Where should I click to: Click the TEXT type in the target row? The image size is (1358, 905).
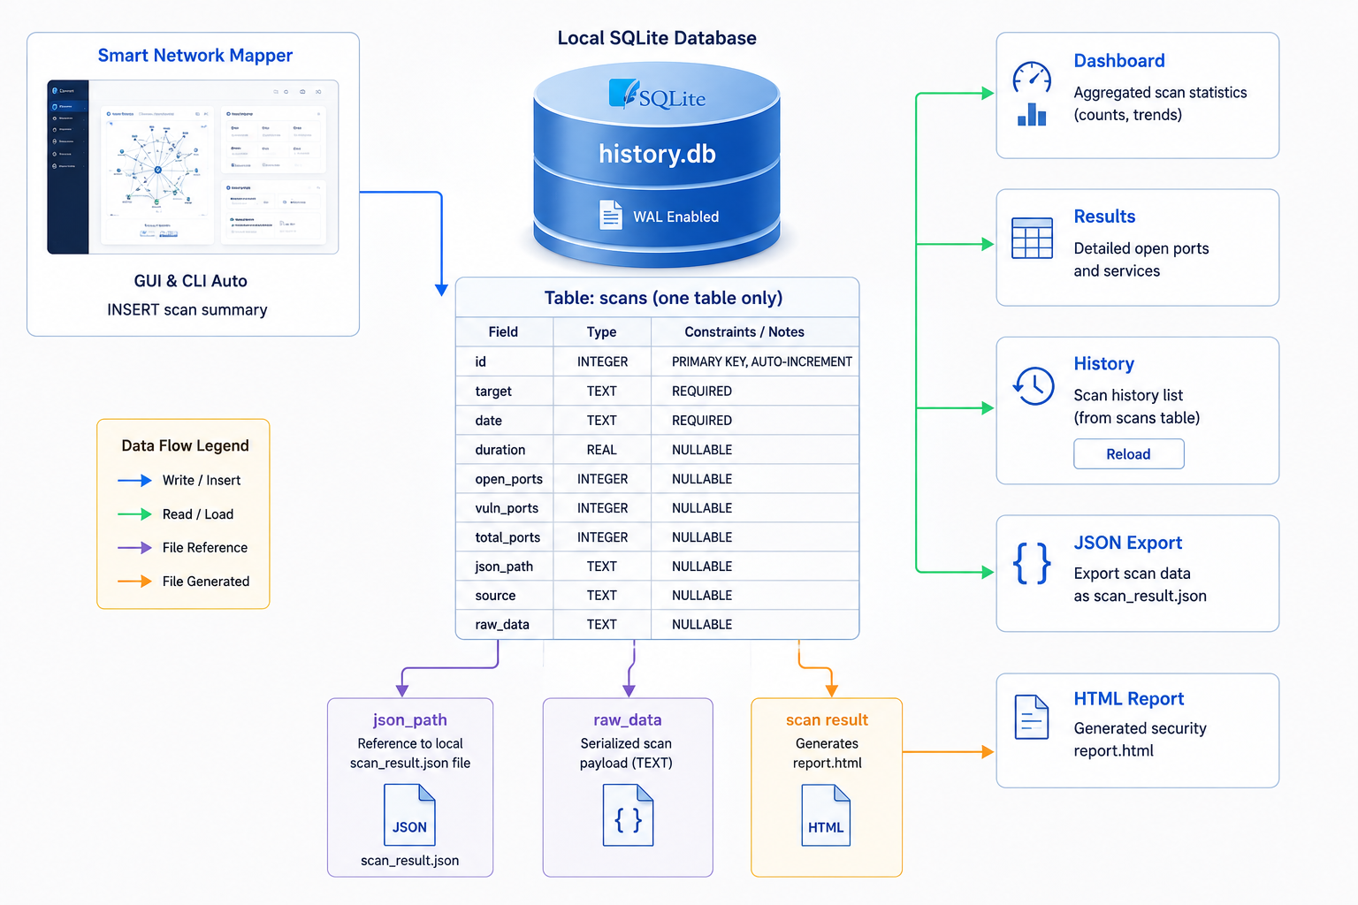click(x=602, y=391)
